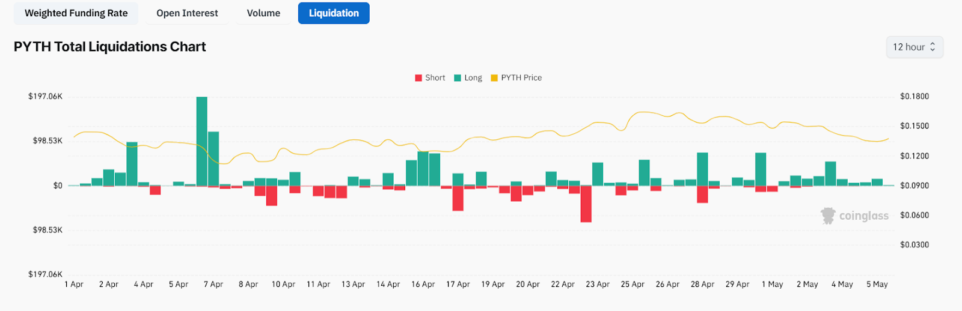This screenshot has width=962, height=311.
Task: Click the coinglass watermark logo icon
Action: 828,216
